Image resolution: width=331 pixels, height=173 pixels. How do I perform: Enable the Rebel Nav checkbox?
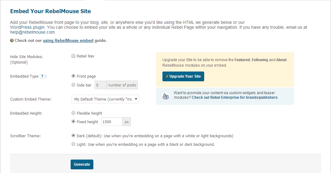tap(73, 56)
